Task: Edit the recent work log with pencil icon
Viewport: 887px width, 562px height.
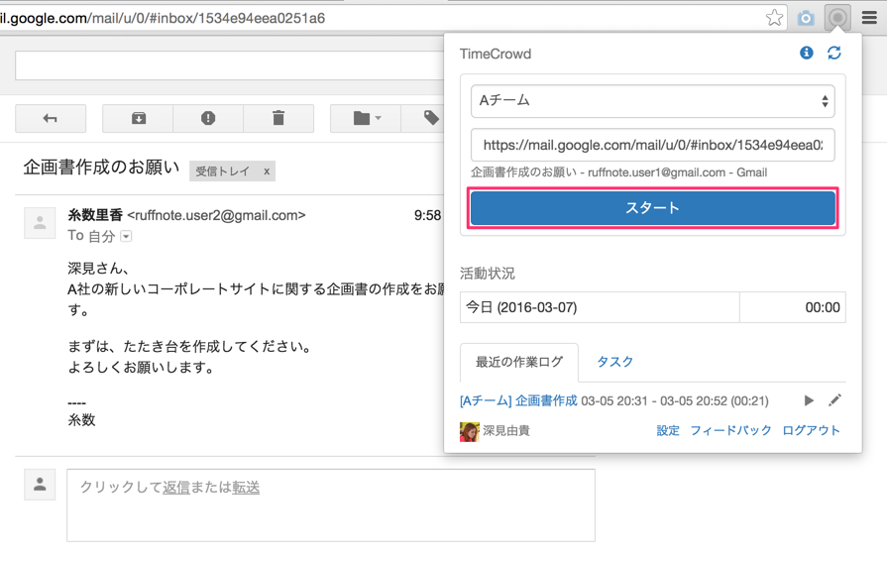Action: point(834,400)
